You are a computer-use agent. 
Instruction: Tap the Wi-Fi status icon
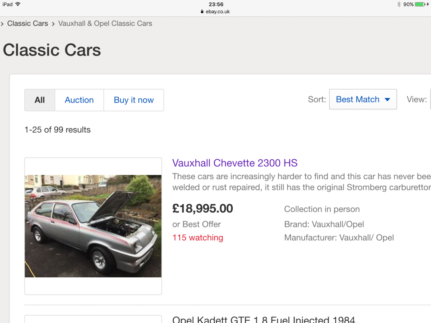click(18, 4)
